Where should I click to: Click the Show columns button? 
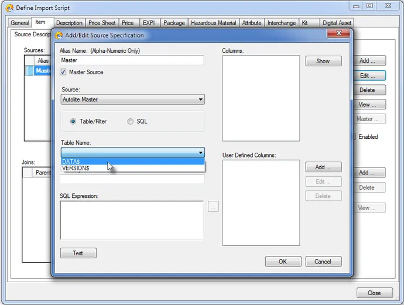[323, 61]
